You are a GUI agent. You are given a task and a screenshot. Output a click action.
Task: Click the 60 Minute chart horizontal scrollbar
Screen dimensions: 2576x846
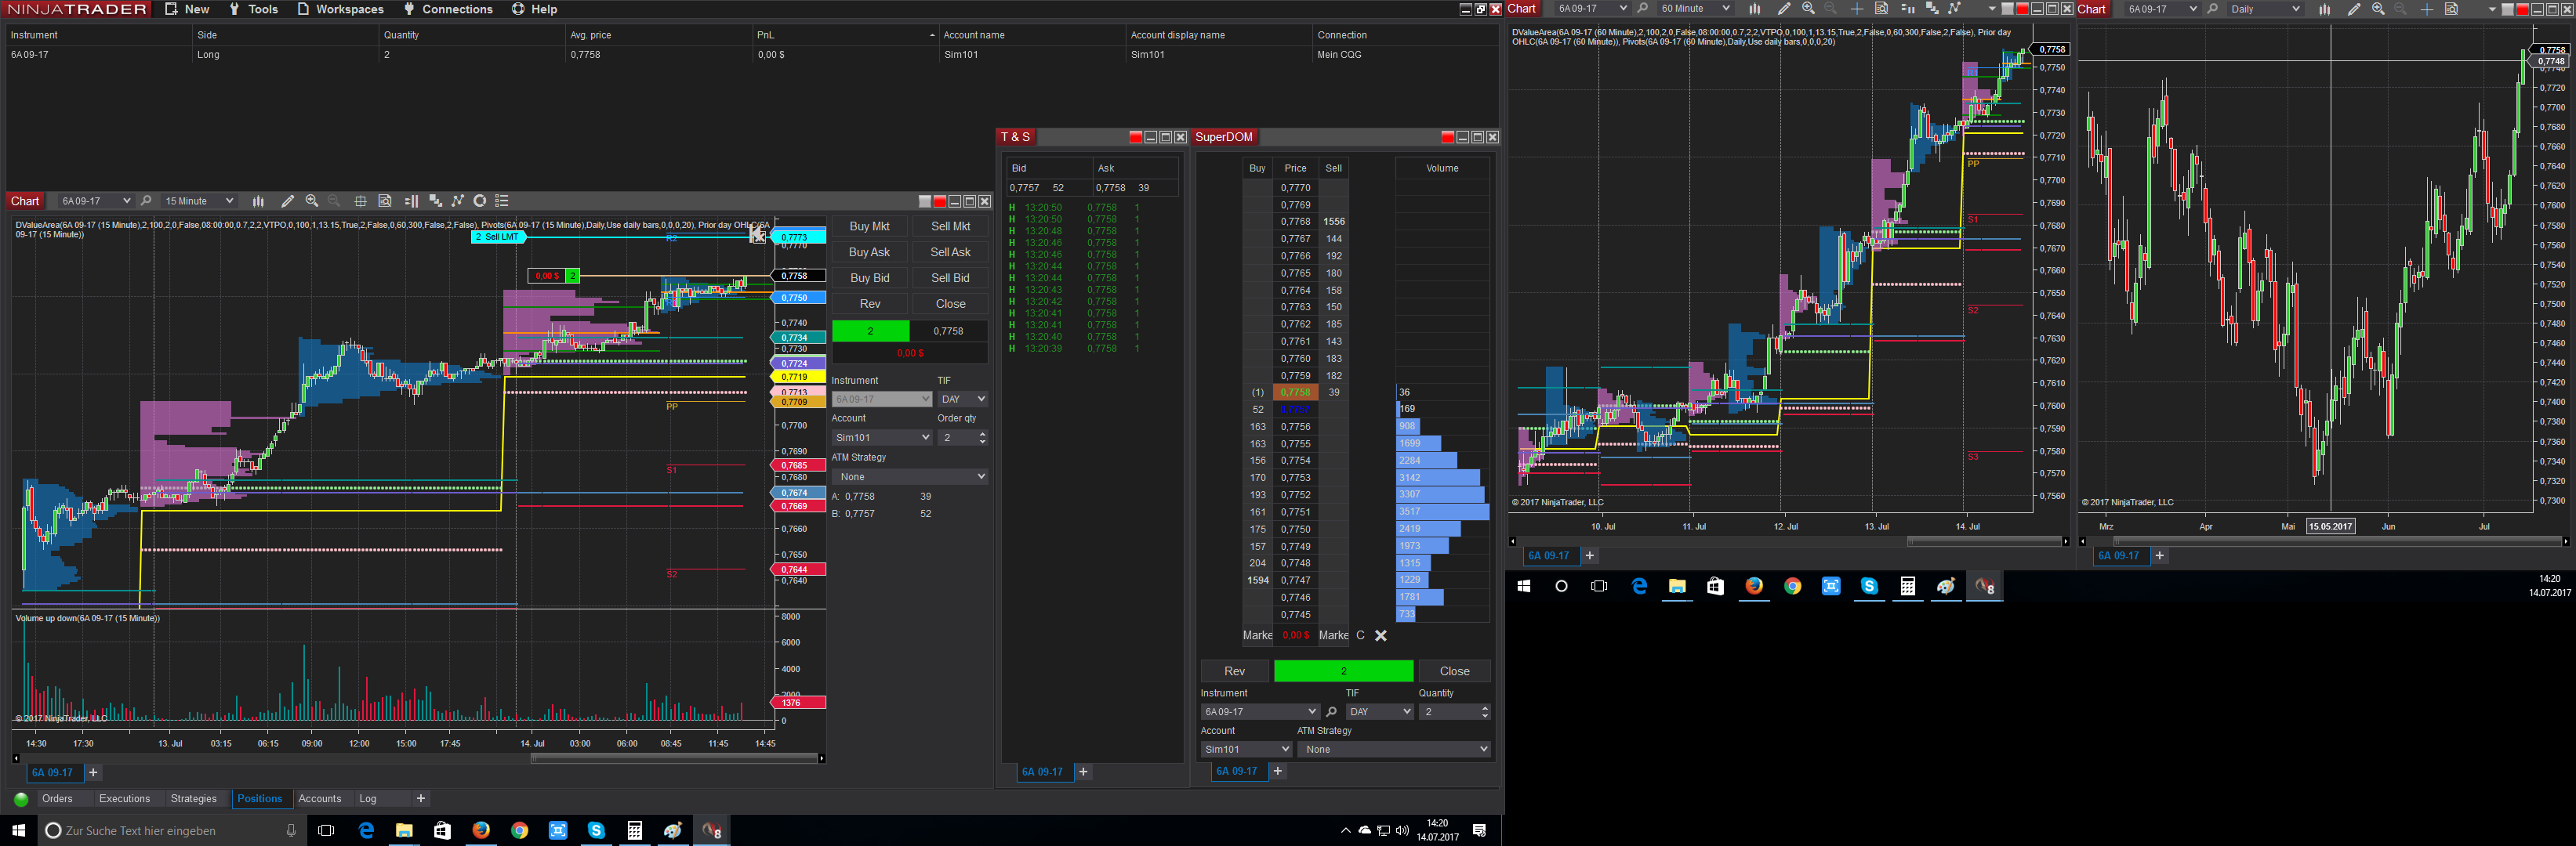click(1984, 541)
